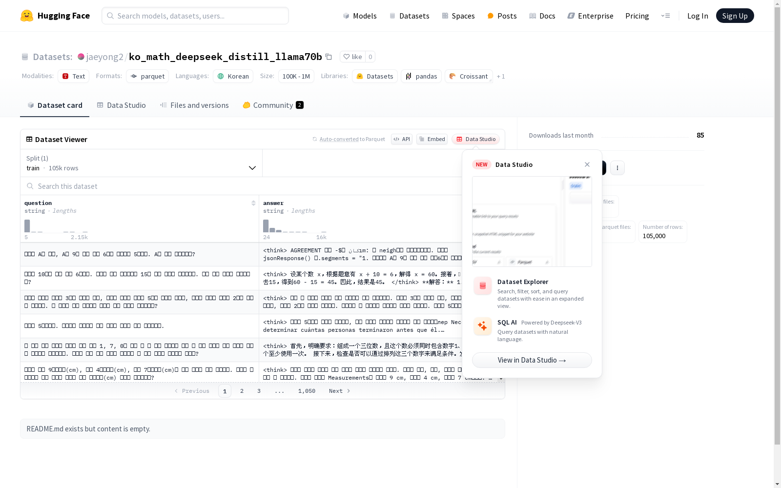781x488 pixels.
Task: Go to page 2 of the dataset
Action: (242, 391)
